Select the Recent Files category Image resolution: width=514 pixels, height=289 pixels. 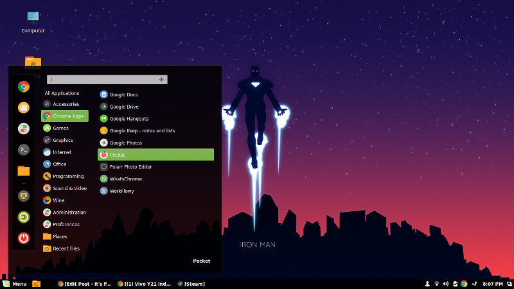(x=65, y=249)
